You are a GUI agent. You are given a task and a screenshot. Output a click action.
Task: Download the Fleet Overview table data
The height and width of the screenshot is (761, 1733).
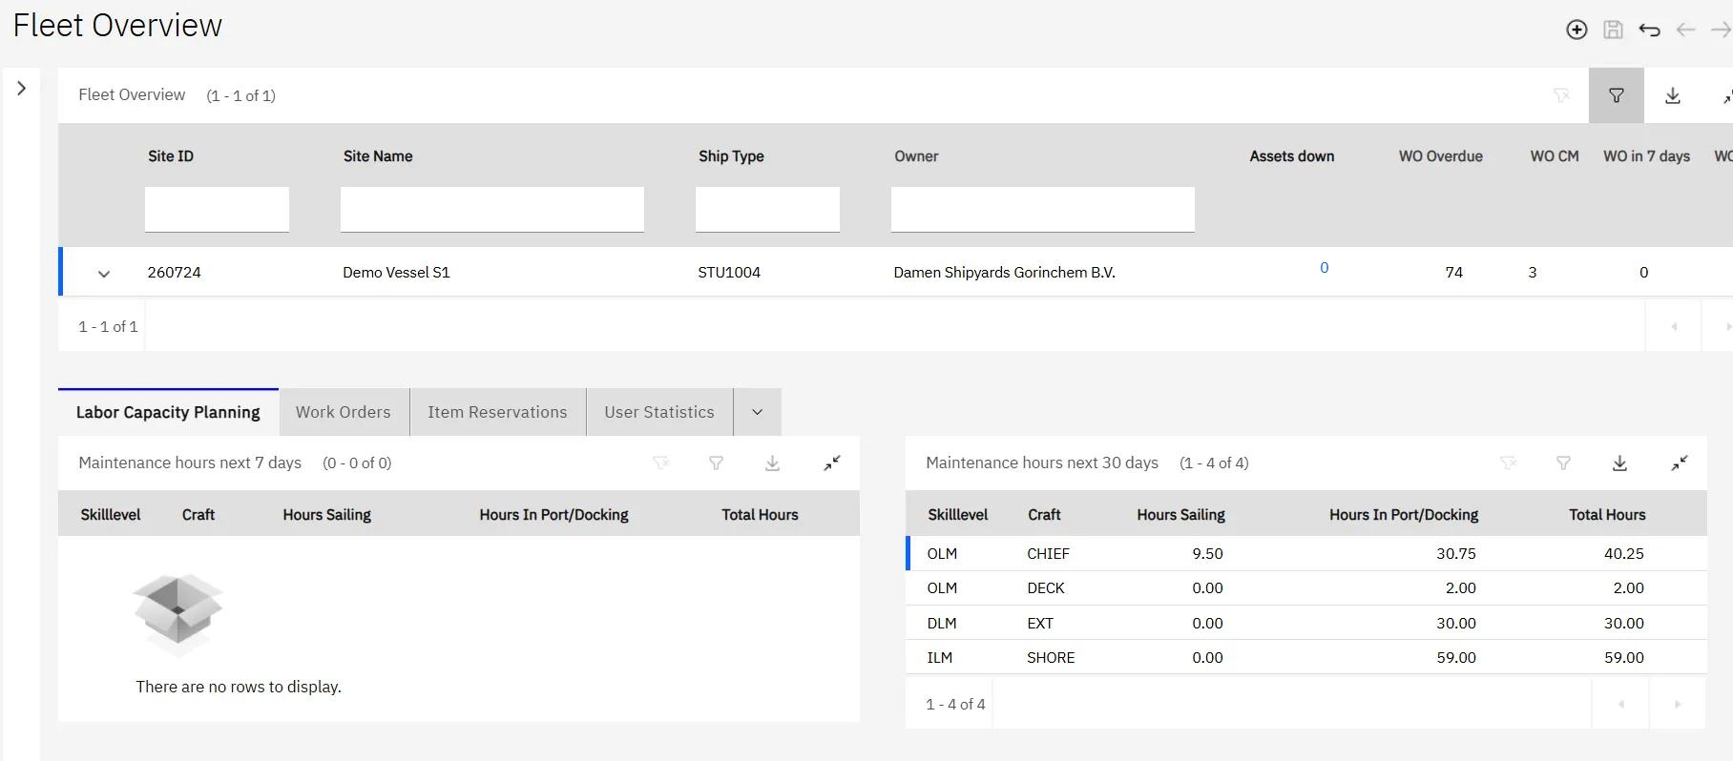1673,95
